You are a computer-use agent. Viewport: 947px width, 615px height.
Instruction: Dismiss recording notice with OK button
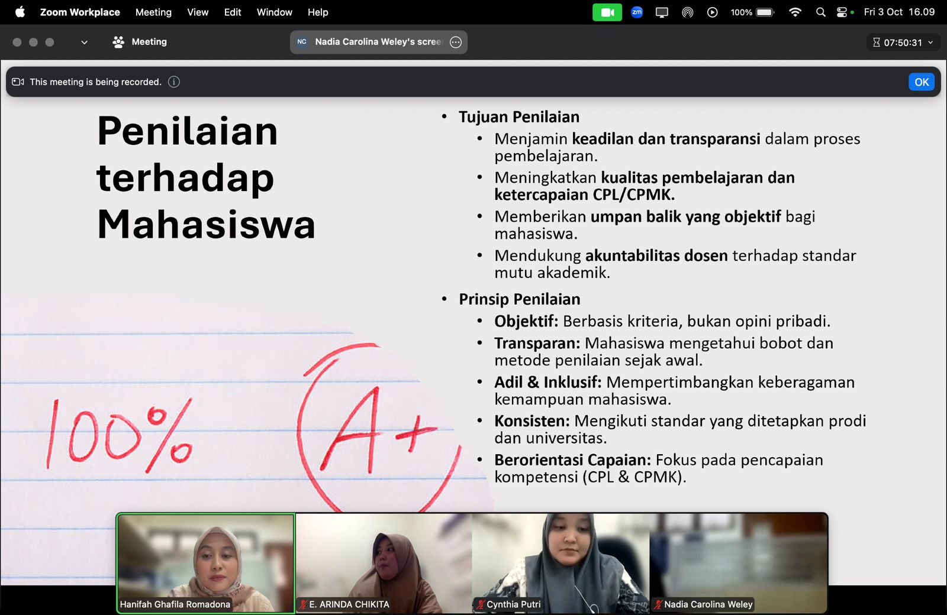pyautogui.click(x=921, y=82)
